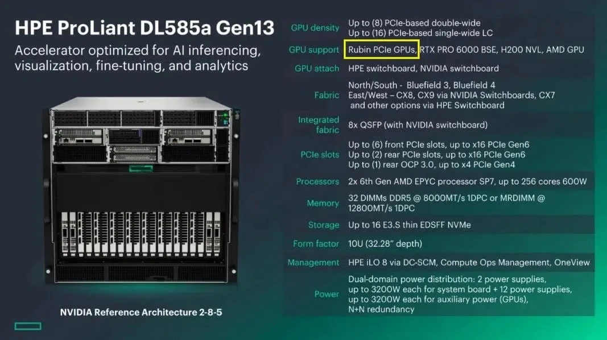Click 'East/West – CX8, CX9' line
This screenshot has height=340, width=607.
click(x=451, y=95)
